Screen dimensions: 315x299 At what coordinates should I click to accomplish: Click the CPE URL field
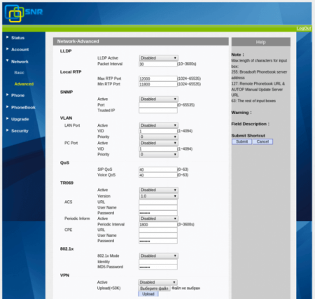click(158, 230)
